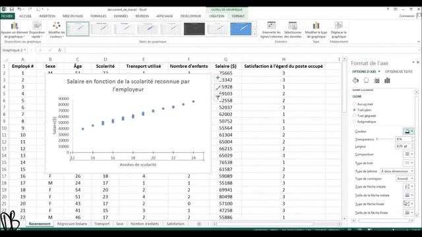Select the Automatique line radio option

[x=355, y=122]
